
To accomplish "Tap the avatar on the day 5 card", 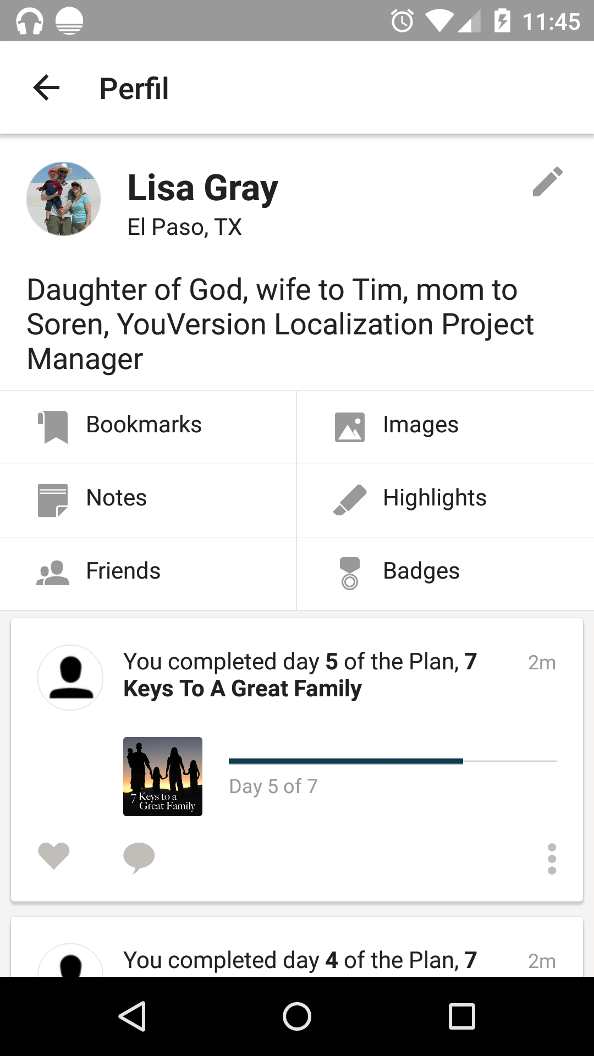I will tap(70, 678).
